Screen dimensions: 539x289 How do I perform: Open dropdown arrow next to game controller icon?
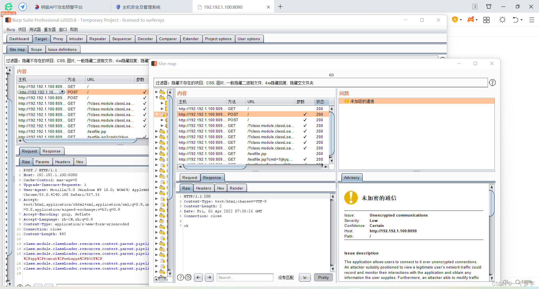click(x=477, y=20)
